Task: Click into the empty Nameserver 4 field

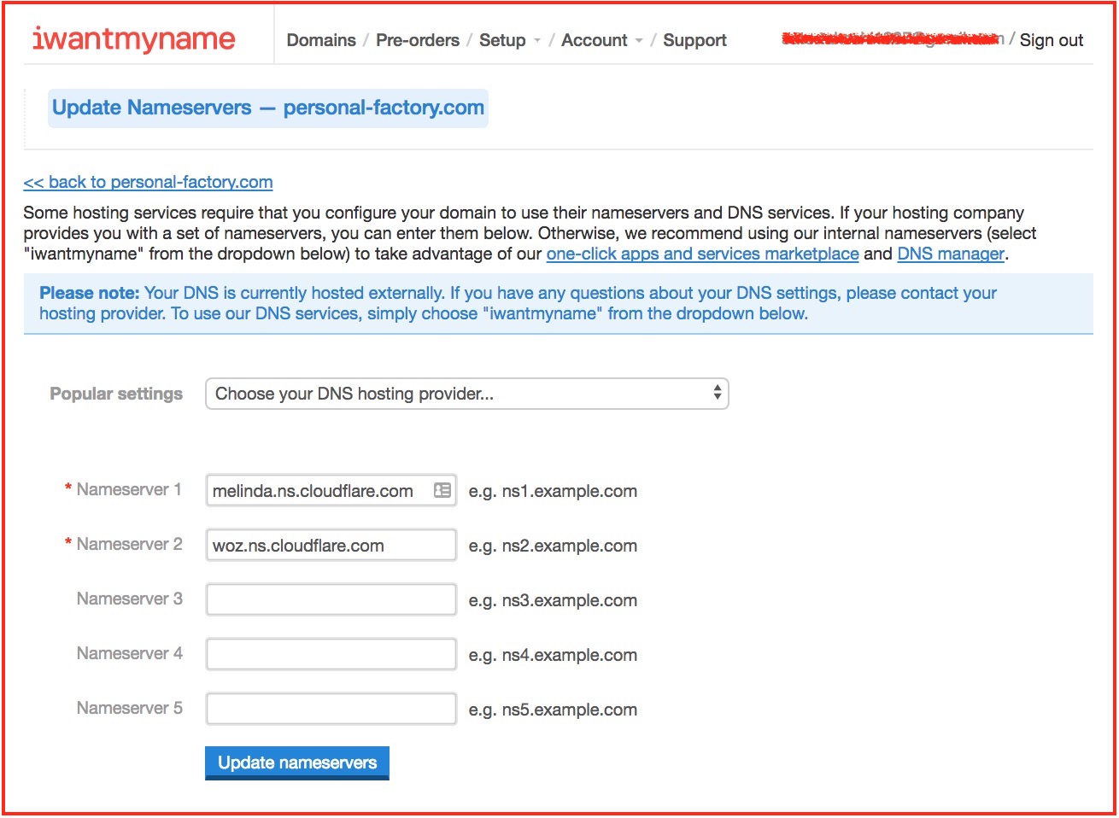Action: [x=331, y=654]
